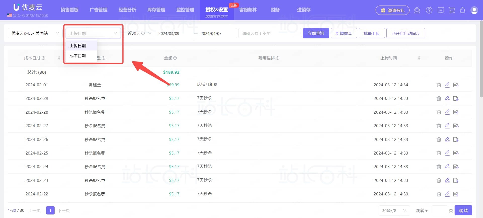Expand the 优麦云K-US-美国站 store dropdown

(35, 33)
